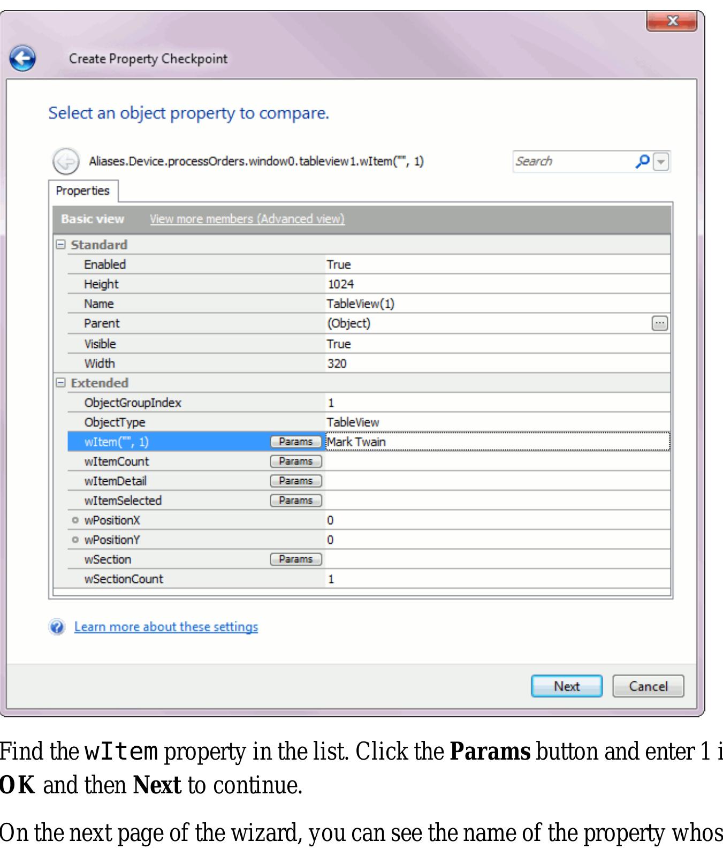723x849 pixels.
Task: Click the 320 width value
Action: (337, 363)
